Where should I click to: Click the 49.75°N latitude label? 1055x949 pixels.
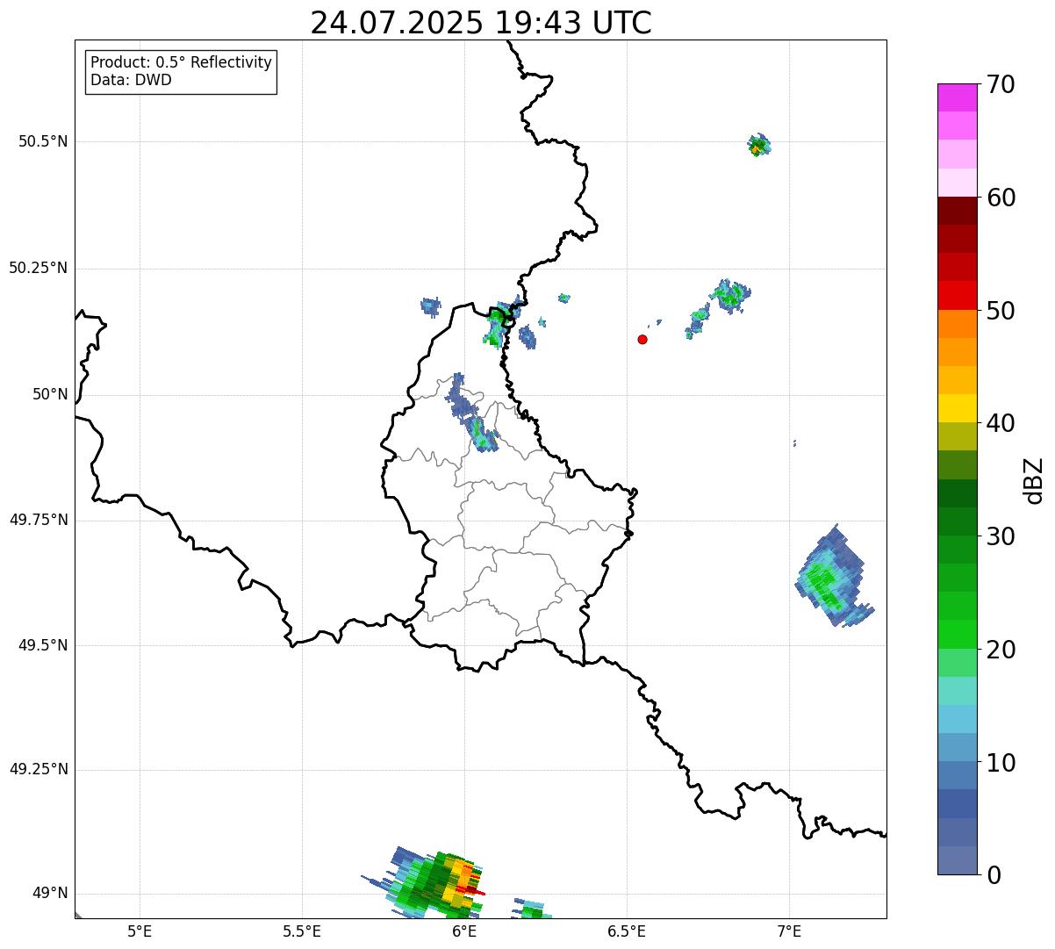tap(39, 520)
